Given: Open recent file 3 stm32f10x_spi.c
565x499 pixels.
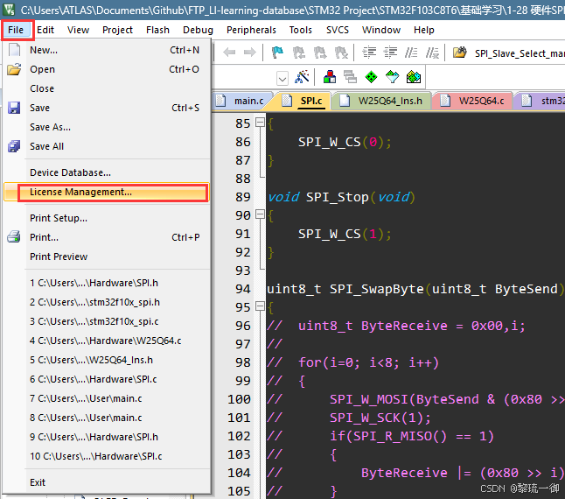Looking at the screenshot, I should pos(107,321).
